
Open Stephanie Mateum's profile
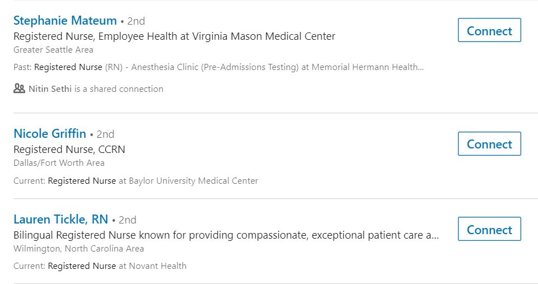(65, 21)
